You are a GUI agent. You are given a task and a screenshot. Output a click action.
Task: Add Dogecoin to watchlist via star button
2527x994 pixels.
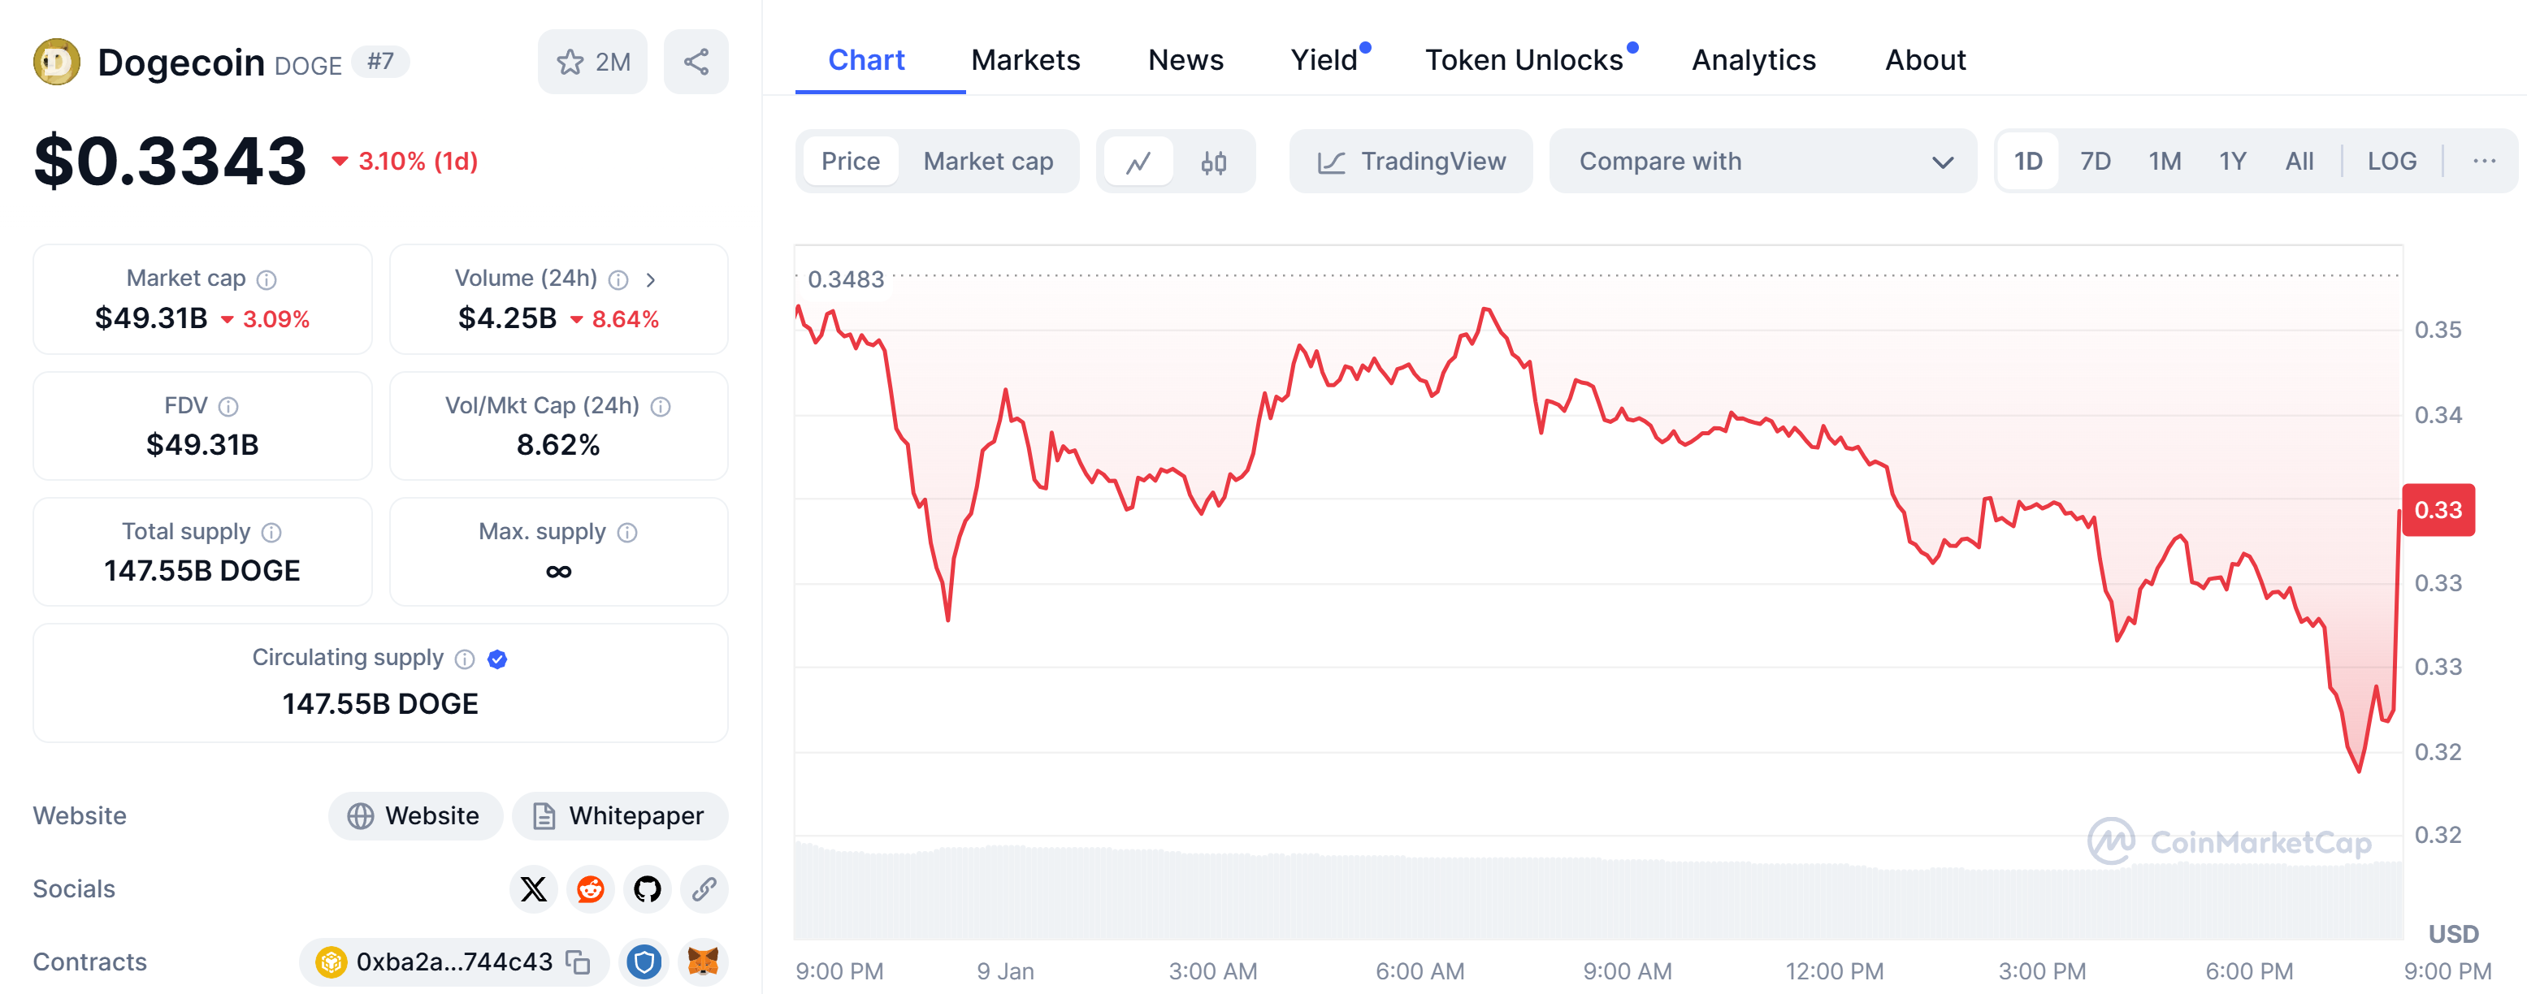pos(592,63)
